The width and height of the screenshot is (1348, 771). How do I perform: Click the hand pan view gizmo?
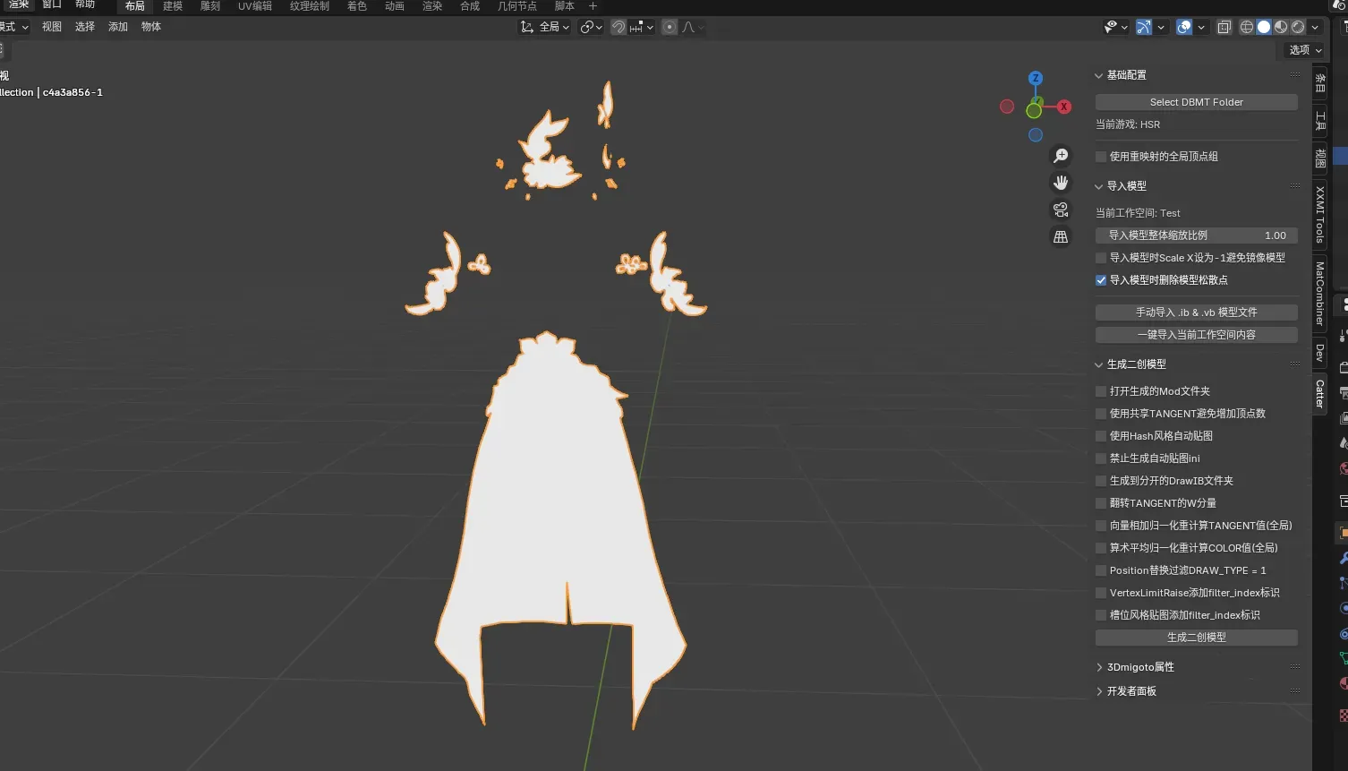click(x=1061, y=183)
